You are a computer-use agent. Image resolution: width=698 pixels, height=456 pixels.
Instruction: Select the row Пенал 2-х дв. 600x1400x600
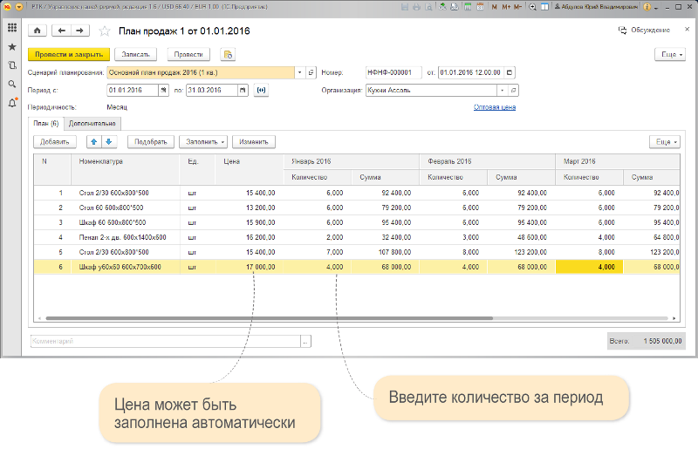coord(357,237)
